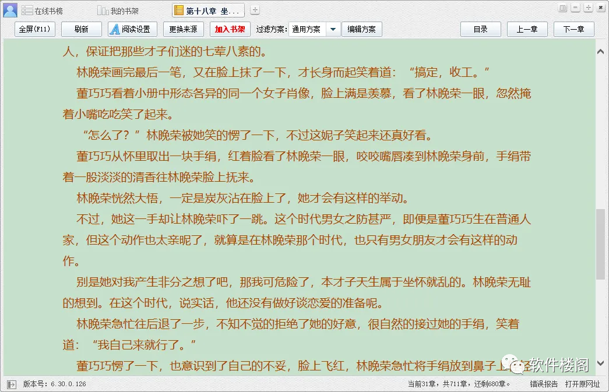Toggle fullscreen with the 全屏(F11) button

click(x=34, y=29)
